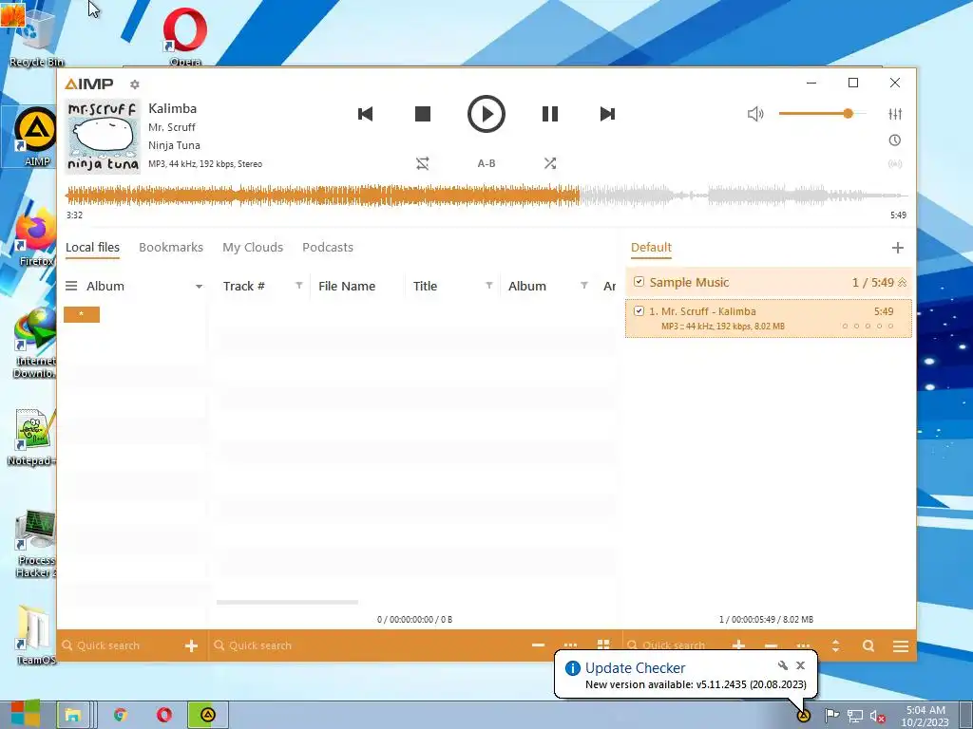Start playback with the round Play button
The width and height of the screenshot is (973, 729).
coord(486,114)
